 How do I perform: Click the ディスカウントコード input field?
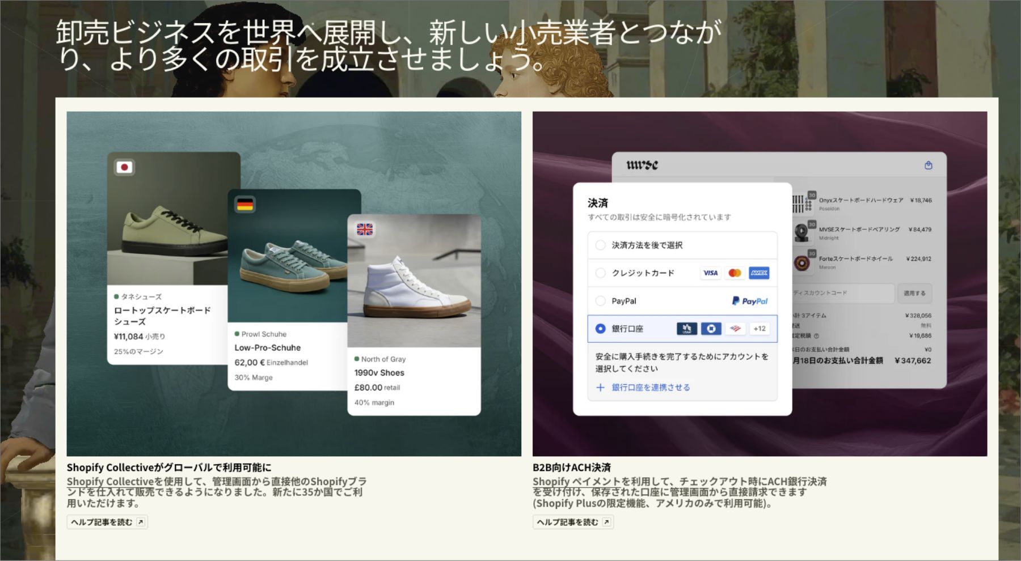(842, 293)
